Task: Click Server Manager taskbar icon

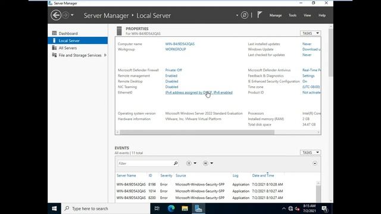Action: coord(198,209)
